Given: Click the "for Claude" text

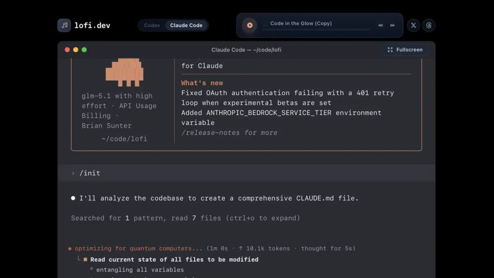Looking at the screenshot, I should (202, 66).
